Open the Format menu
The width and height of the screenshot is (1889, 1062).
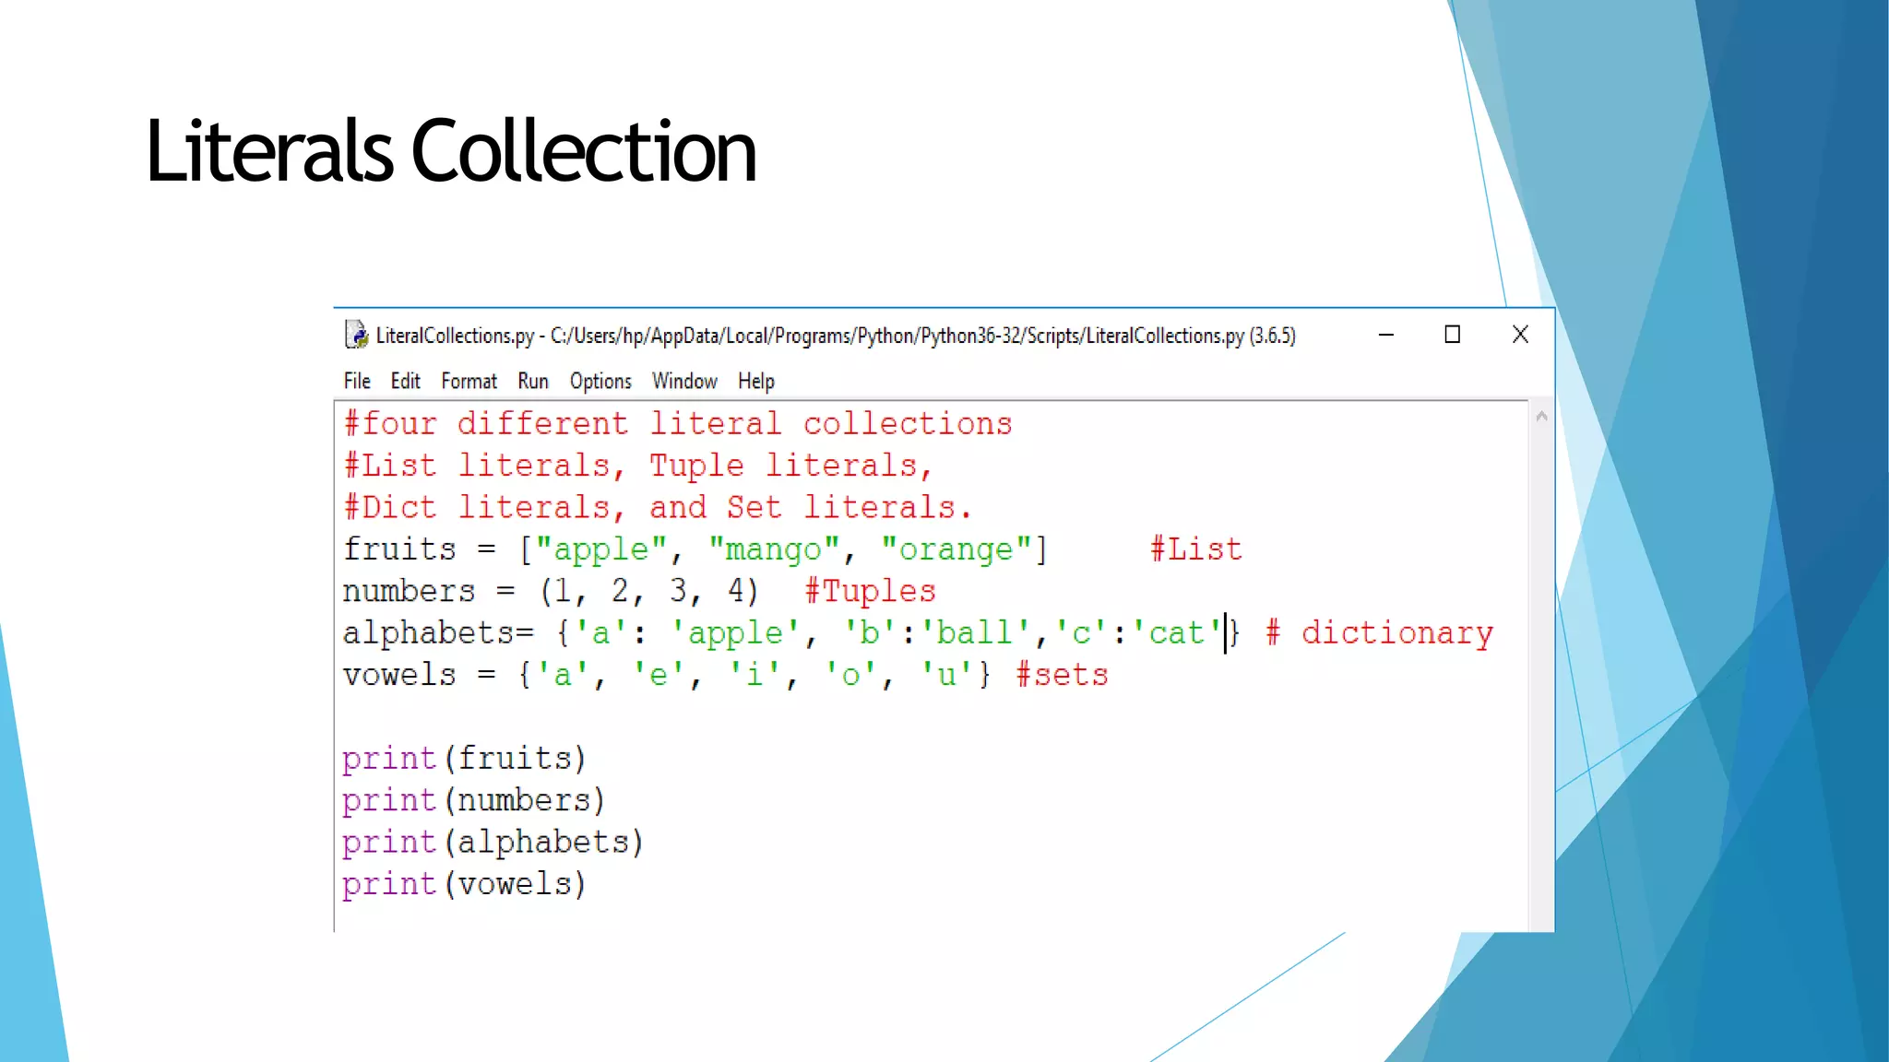click(469, 381)
